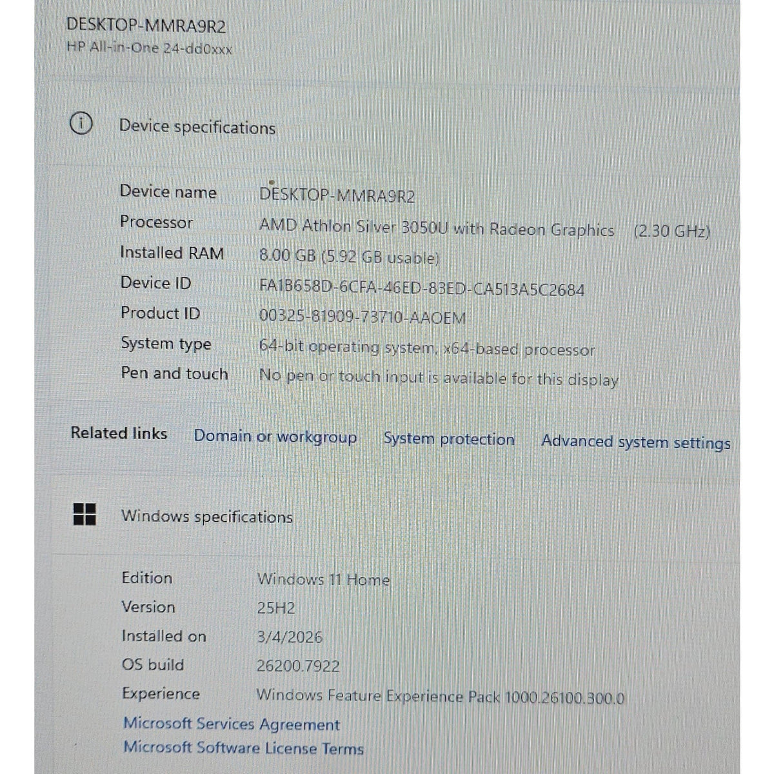
Task: Select the 25H2 version value
Action: [x=276, y=608]
